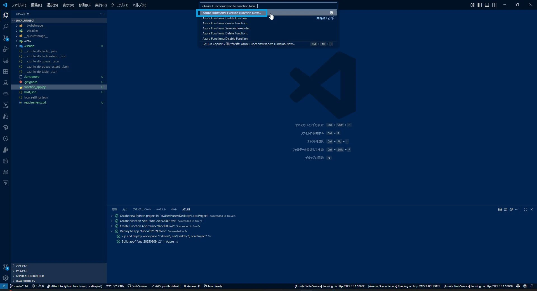The width and height of the screenshot is (537, 291).
Task: Expand the Outline (アウトライン) section
Action: pyautogui.click(x=59, y=266)
